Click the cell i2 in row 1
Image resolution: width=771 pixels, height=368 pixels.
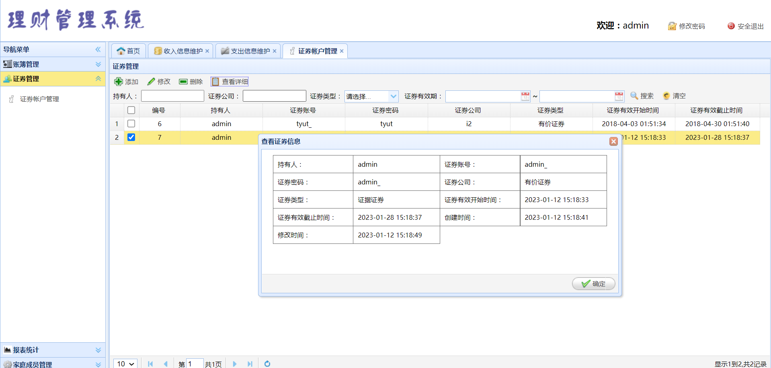point(469,124)
